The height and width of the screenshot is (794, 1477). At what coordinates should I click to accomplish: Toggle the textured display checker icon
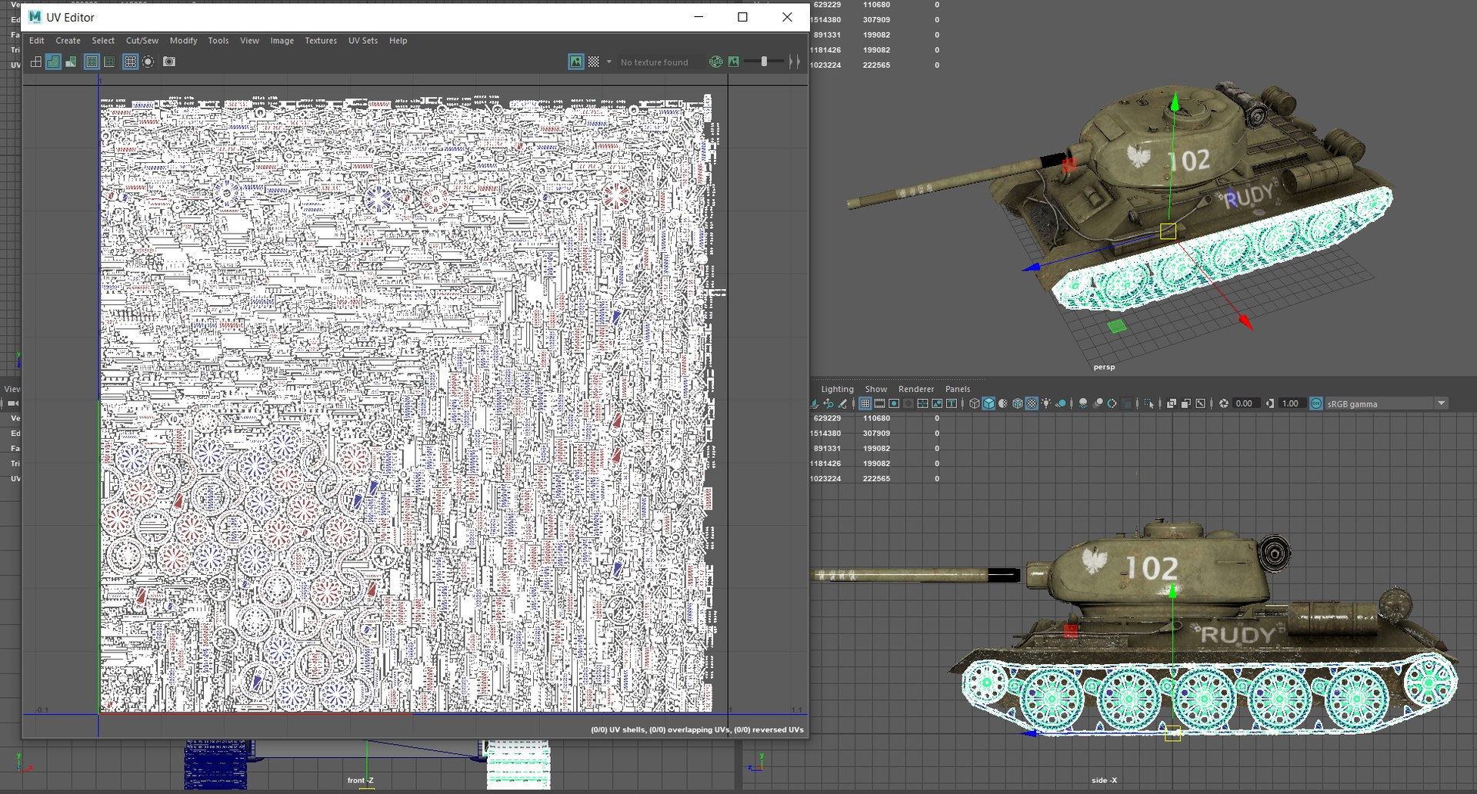coord(1032,404)
